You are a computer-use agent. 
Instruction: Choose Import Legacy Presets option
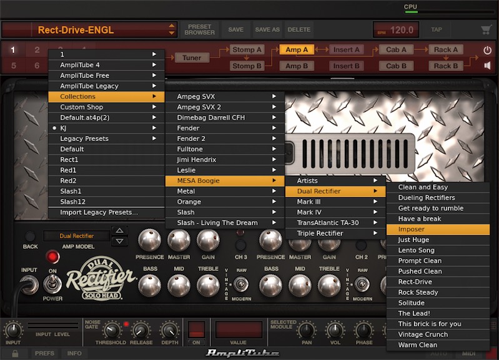pos(106,212)
